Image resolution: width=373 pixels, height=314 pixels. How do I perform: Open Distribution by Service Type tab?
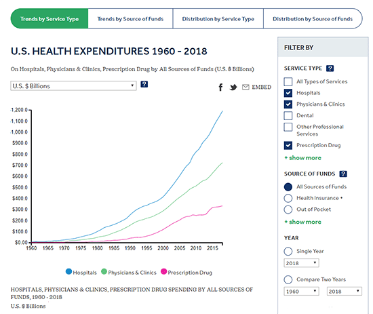218,19
